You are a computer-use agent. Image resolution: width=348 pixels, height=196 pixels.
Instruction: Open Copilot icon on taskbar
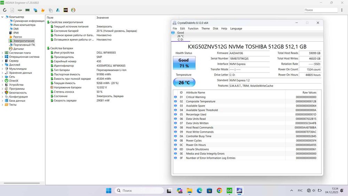click(x=179, y=190)
